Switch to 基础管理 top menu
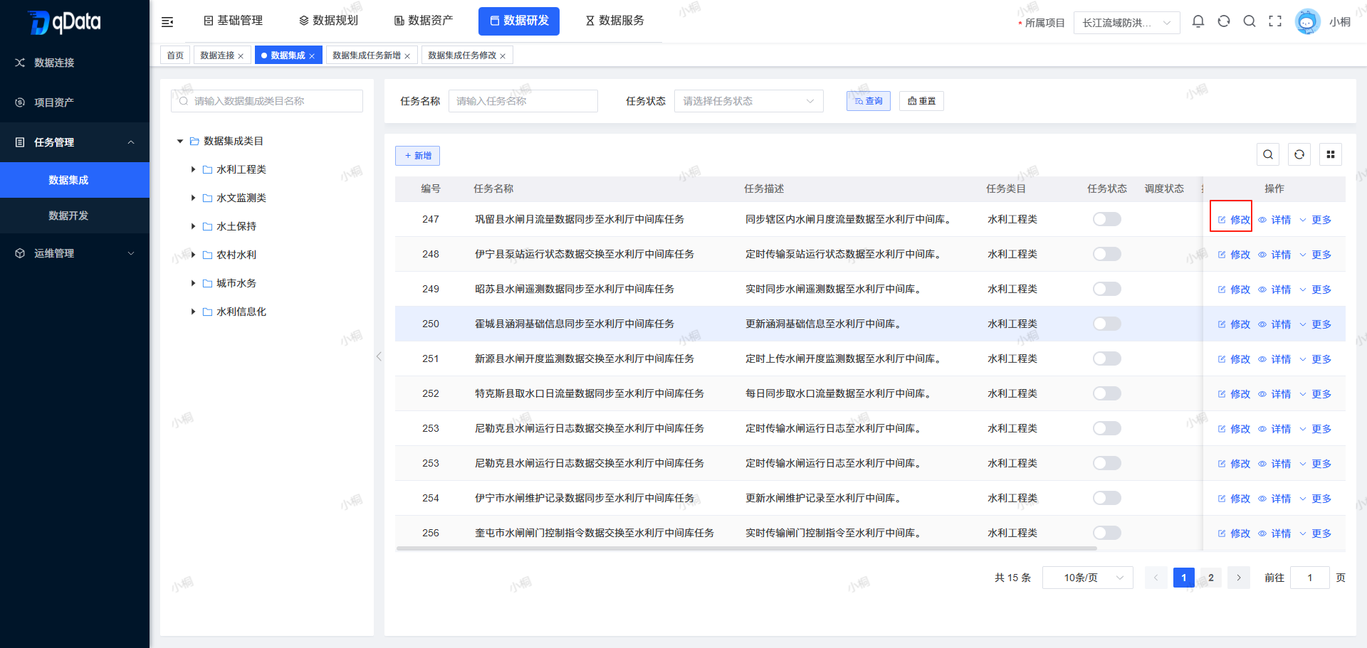Image resolution: width=1367 pixels, height=648 pixels. coord(233,21)
